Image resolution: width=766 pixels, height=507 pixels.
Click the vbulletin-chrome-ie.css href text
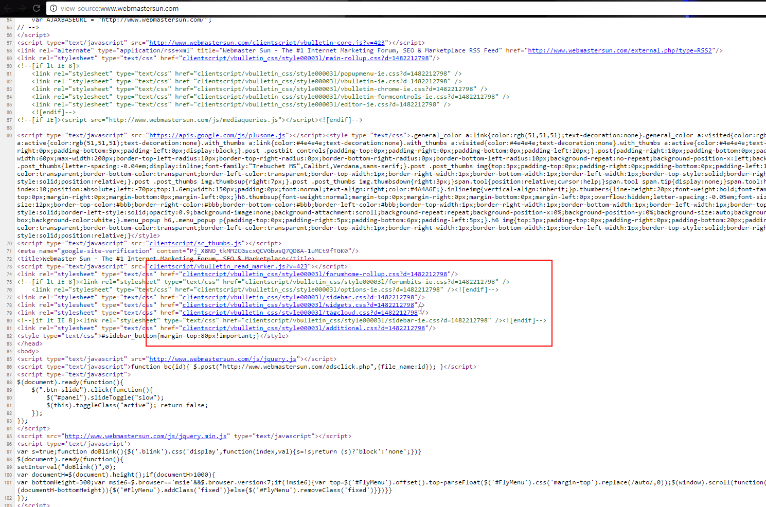[336, 89]
